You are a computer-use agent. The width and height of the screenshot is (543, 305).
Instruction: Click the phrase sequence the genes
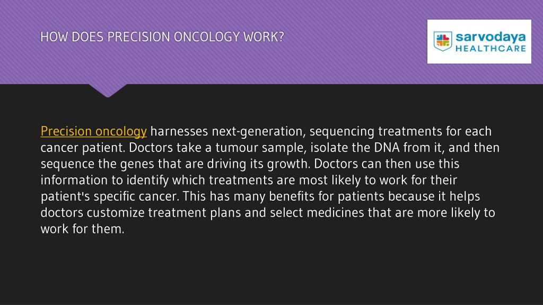[98, 164]
